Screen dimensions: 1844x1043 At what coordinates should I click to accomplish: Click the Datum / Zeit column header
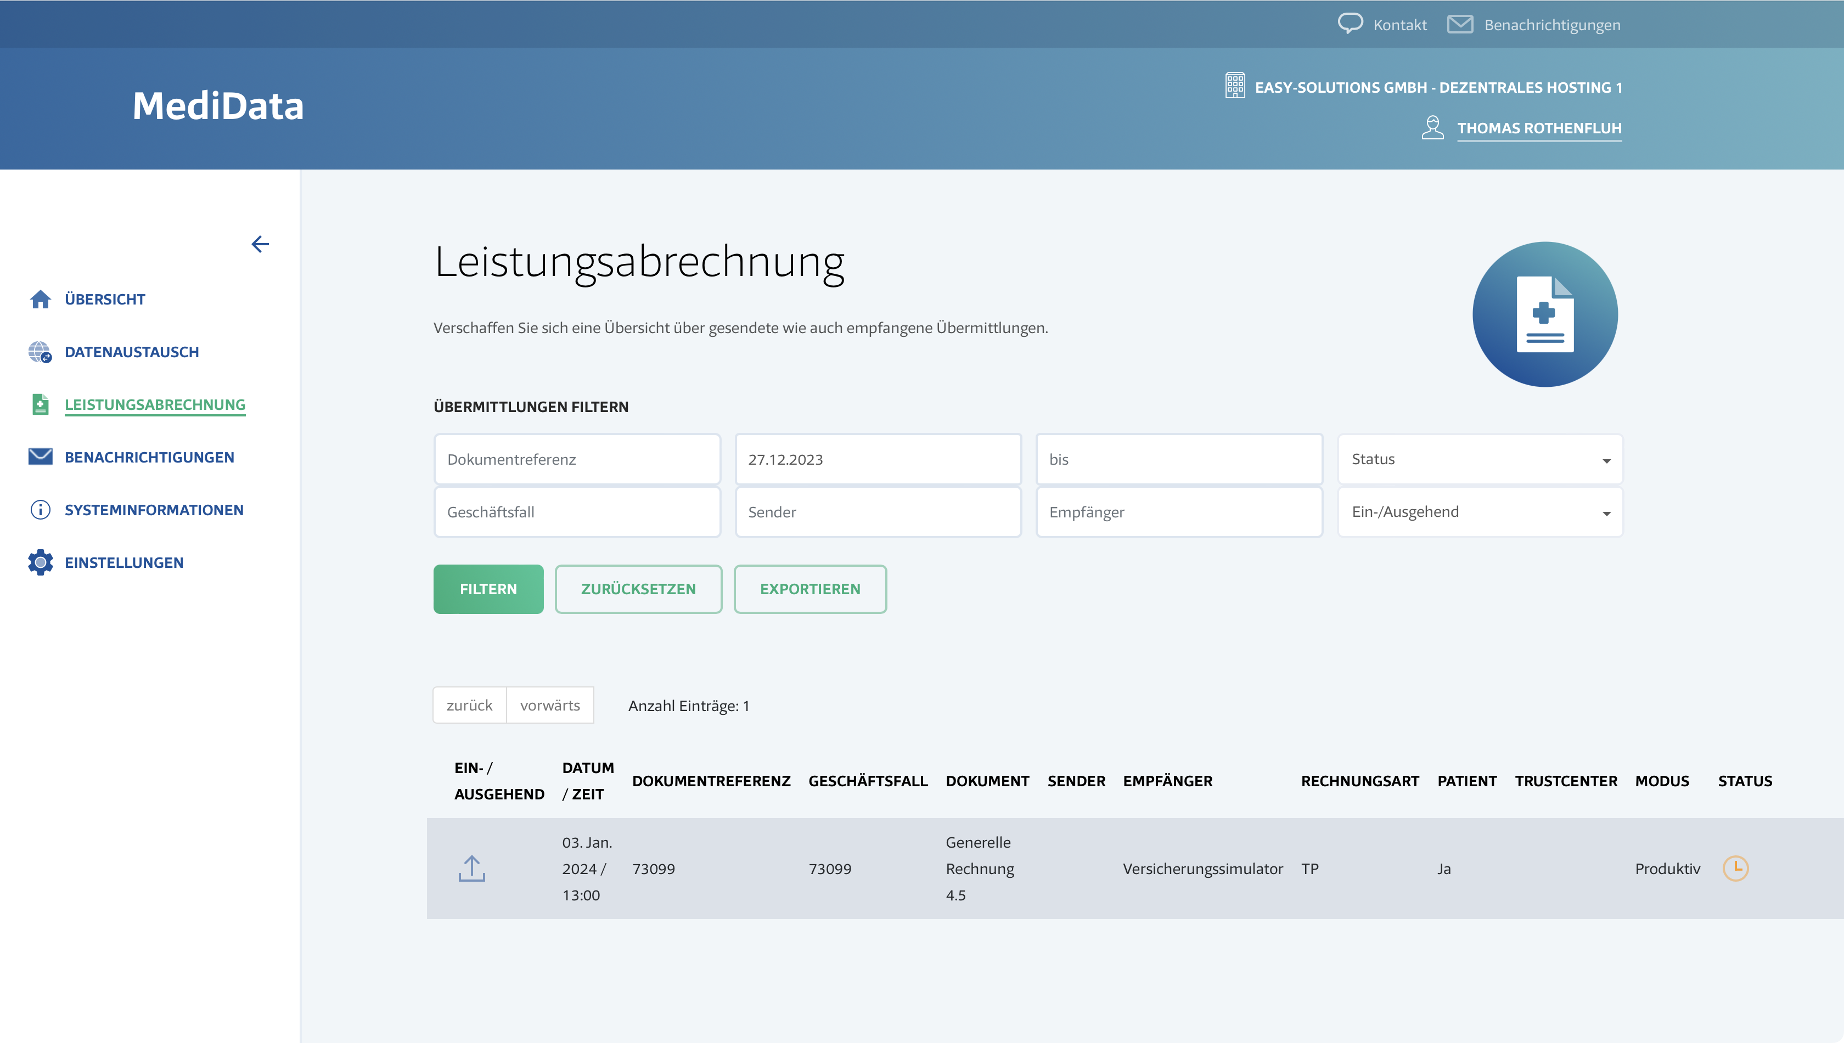[x=587, y=781]
